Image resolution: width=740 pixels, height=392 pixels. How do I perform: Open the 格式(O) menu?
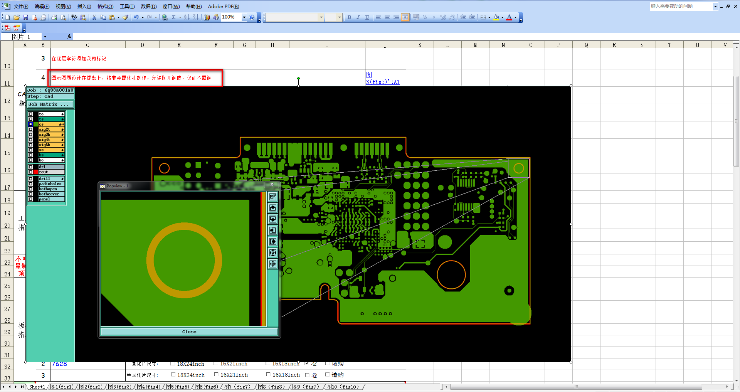click(x=105, y=6)
